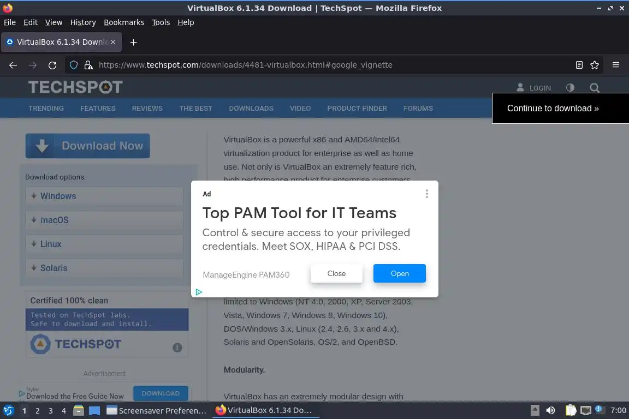Image resolution: width=629 pixels, height=419 pixels.
Task: Click the 7:00 clock in the tray
Action: [618, 410]
